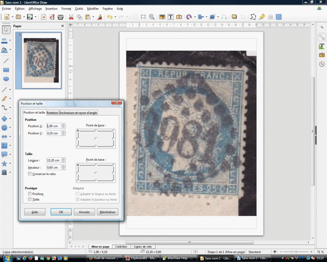The image size is (327, 262).
Task: Open the Navigator compass in sidebar
Action: pyautogui.click(x=322, y=64)
